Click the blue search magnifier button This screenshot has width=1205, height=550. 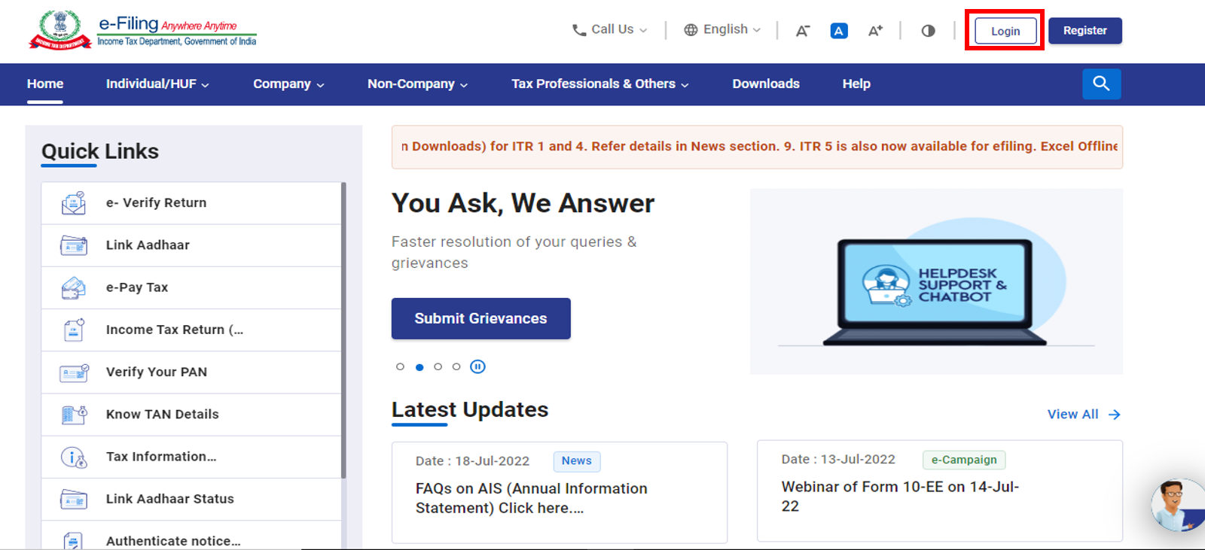click(x=1101, y=84)
